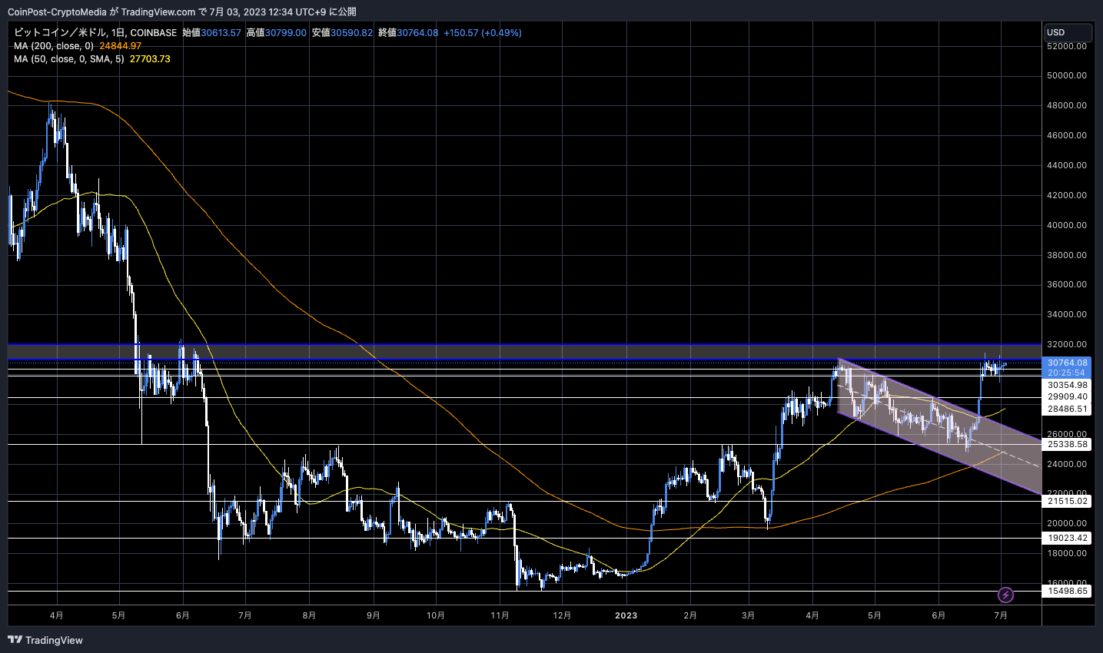
Task: Click the 15498.65 price line label
Action: (1068, 591)
